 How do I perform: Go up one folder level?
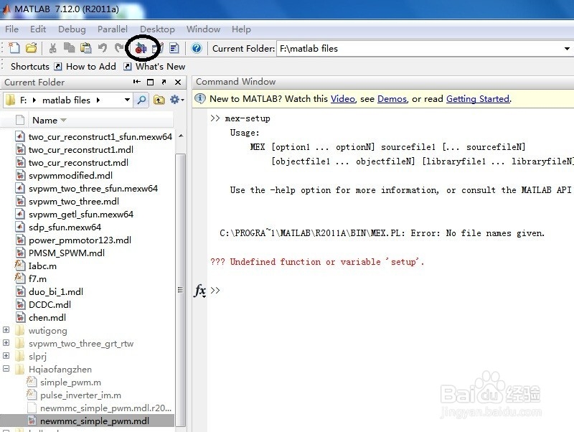(159, 100)
